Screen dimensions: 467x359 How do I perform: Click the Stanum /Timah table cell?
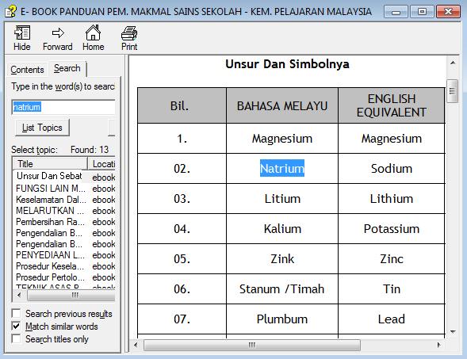[282, 288]
